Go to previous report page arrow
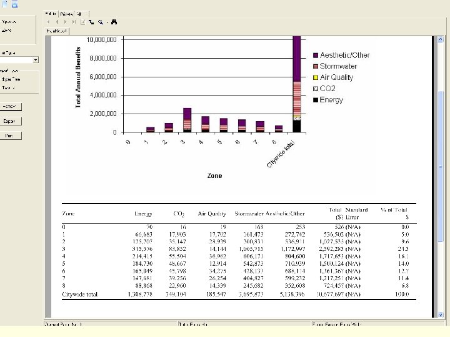The image size is (450, 337). pos(57,22)
